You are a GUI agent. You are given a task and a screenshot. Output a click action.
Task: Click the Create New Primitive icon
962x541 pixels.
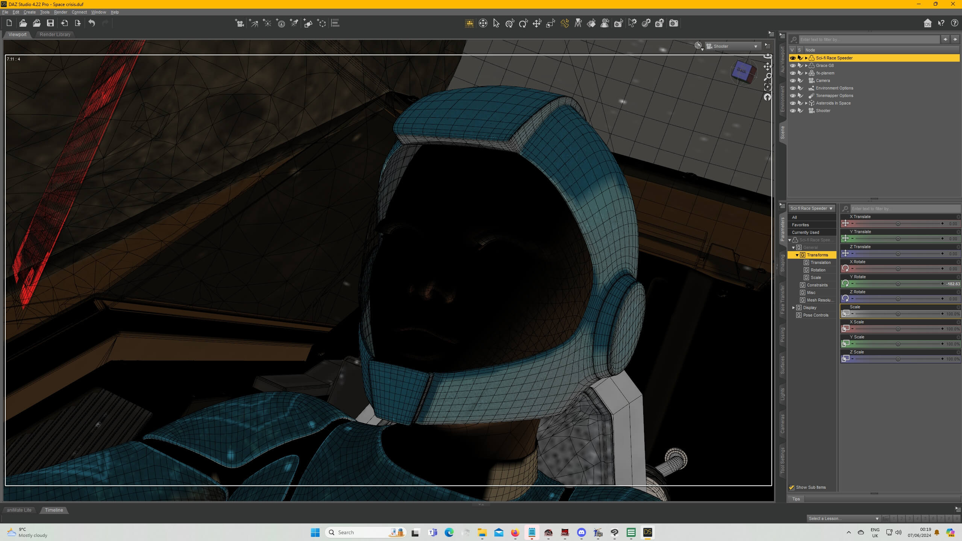(x=308, y=23)
